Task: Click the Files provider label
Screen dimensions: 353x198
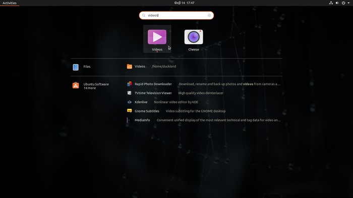Action: pyautogui.click(x=87, y=67)
